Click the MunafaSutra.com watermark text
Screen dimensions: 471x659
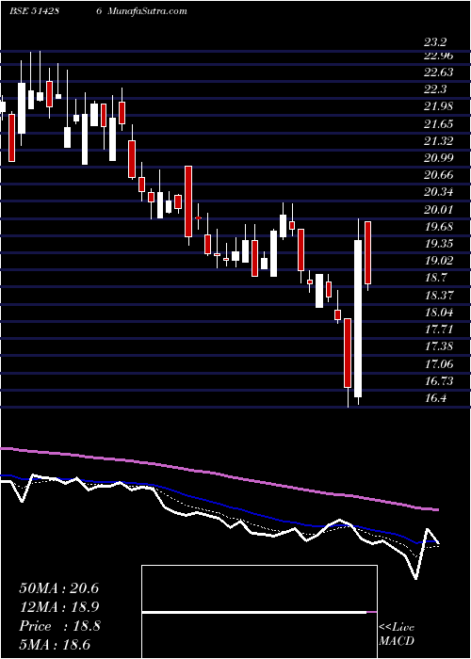[x=147, y=11]
